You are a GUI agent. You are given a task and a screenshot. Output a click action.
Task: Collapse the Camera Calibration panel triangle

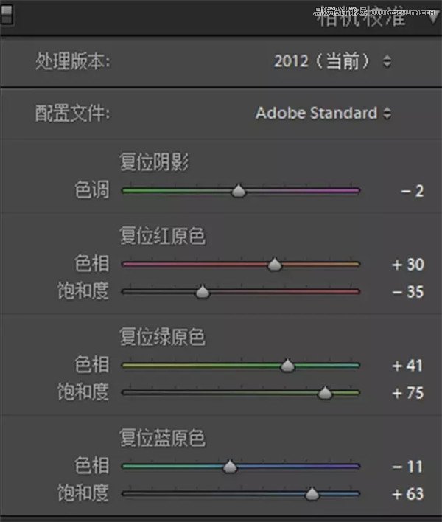click(433, 17)
